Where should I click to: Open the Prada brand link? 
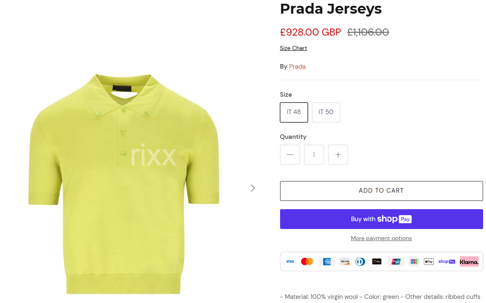pyautogui.click(x=297, y=67)
